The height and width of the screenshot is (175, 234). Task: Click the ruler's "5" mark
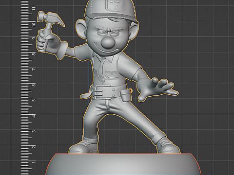click(x=34, y=100)
